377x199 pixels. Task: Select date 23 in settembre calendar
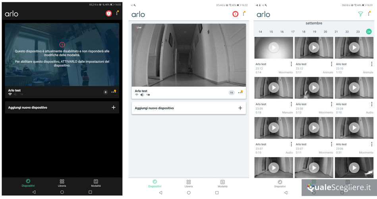(358, 32)
